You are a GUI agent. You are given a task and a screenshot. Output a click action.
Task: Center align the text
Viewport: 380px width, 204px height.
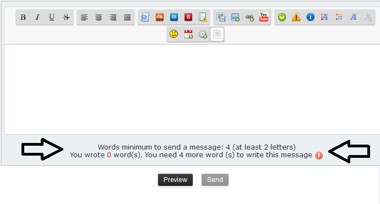[x=99, y=17]
